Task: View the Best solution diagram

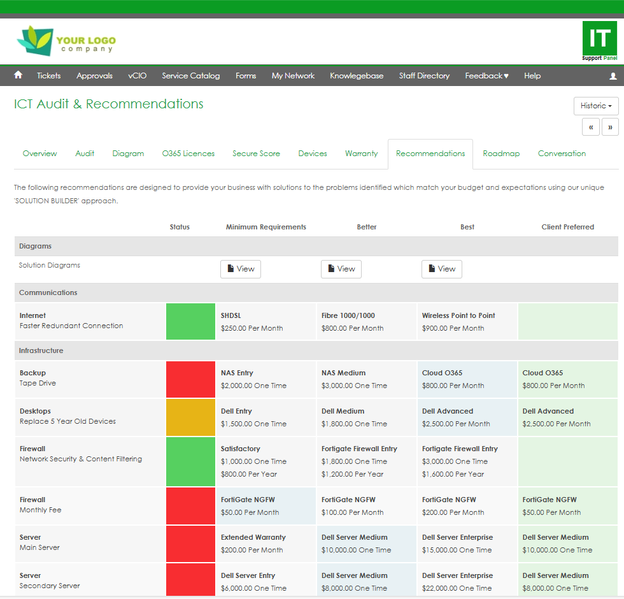Action: (x=442, y=269)
